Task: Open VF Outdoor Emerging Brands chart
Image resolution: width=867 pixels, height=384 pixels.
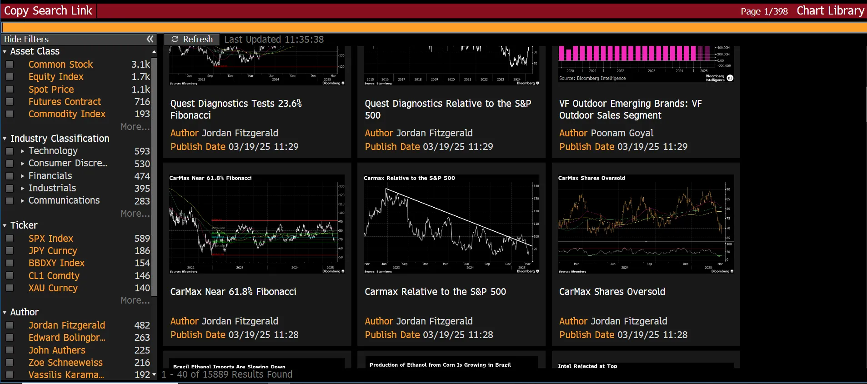Action: (646, 65)
